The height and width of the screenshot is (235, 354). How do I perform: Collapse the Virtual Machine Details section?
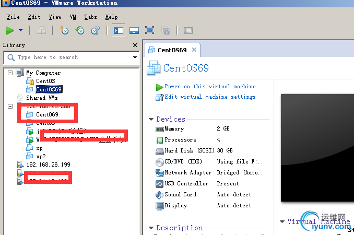pos(282,221)
